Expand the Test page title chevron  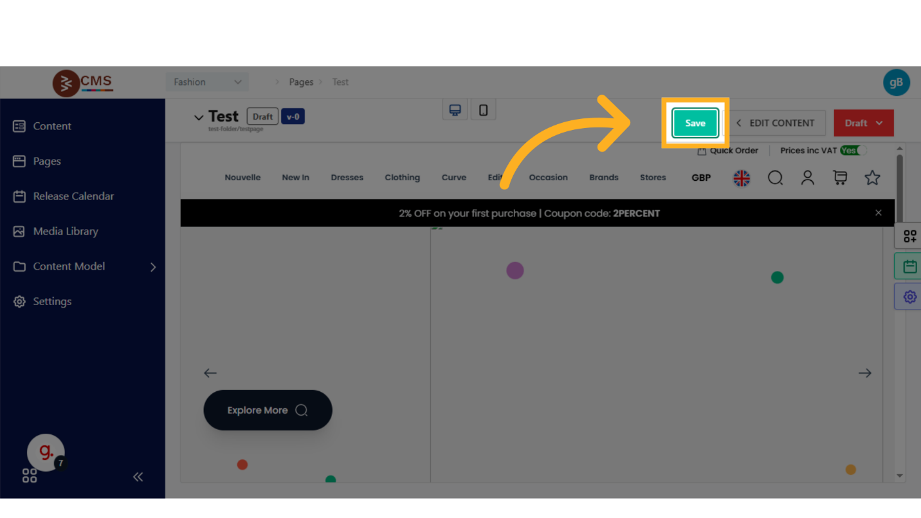point(199,117)
